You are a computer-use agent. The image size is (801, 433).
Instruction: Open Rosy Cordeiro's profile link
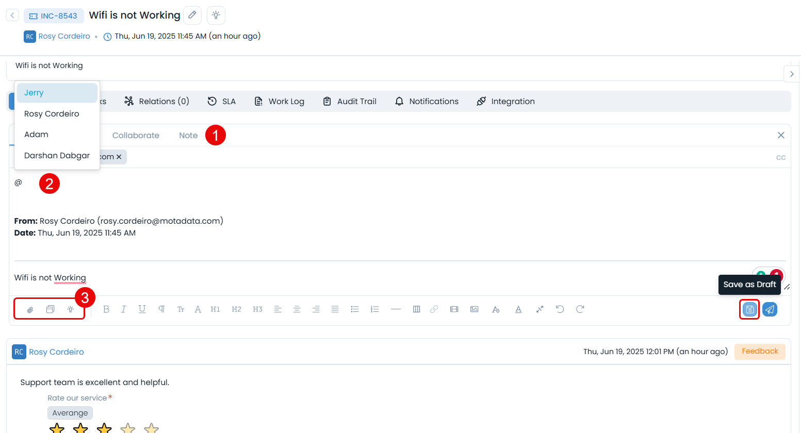[56, 352]
